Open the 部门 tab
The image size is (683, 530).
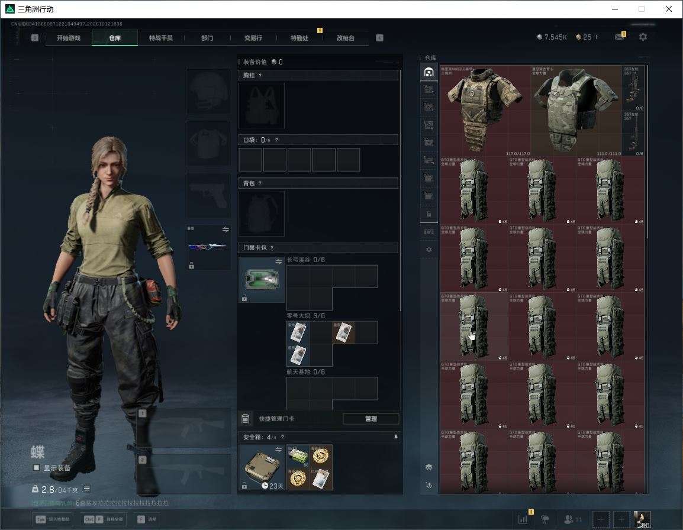pyautogui.click(x=207, y=38)
